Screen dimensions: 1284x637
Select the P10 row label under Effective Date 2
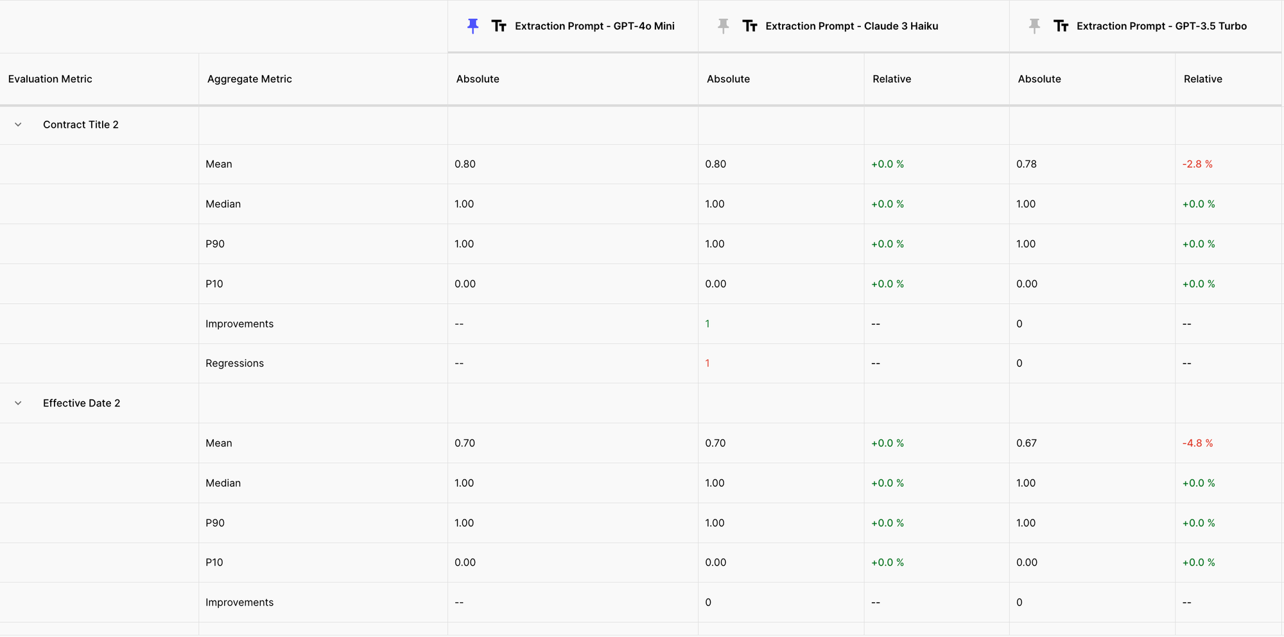(x=214, y=563)
